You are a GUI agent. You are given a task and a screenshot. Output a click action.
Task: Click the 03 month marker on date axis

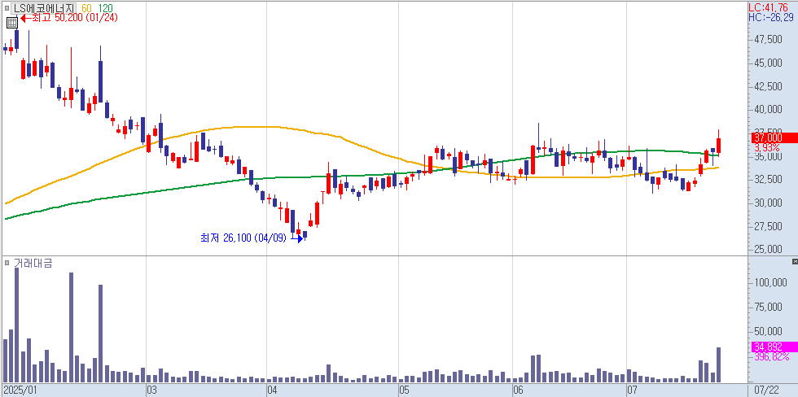[151, 390]
